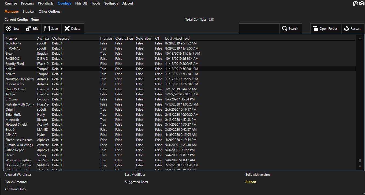
Task: Click author name Blestro
Action: point(42,120)
